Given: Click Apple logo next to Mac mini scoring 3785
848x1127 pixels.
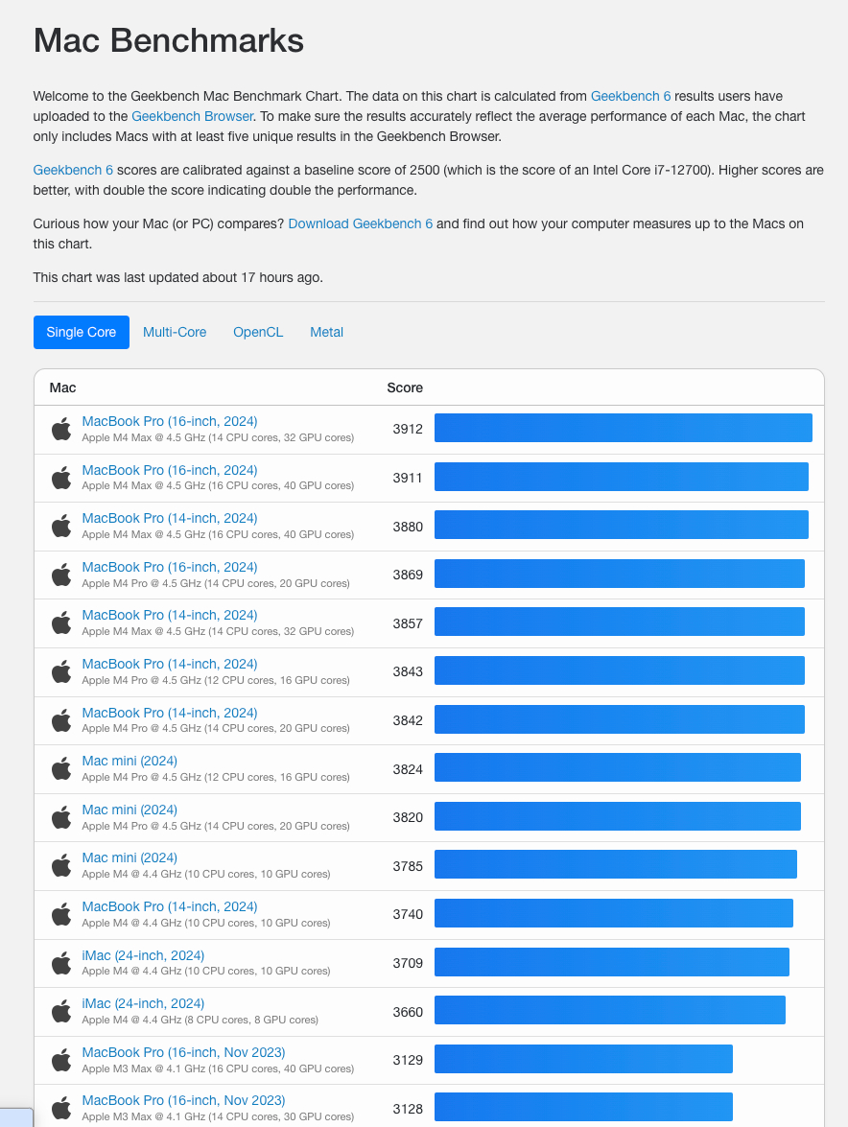Looking at the screenshot, I should [61, 865].
